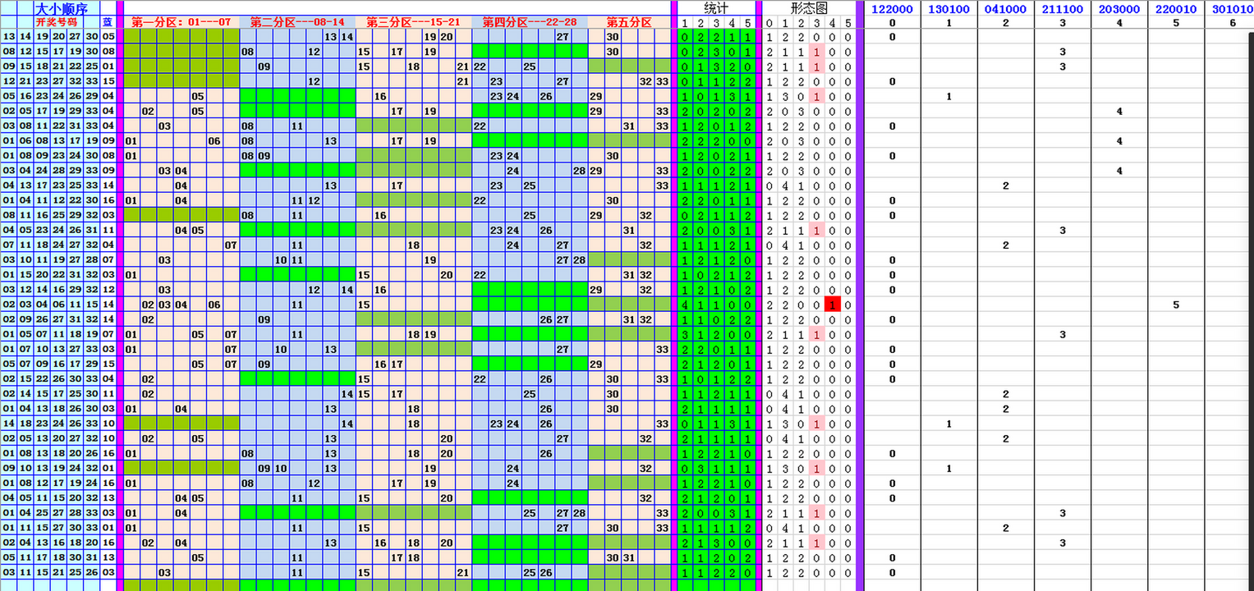1254x591 pixels.
Task: Click blue ball 07 in row 03 10 11 19 27 28
Action: 108,260
